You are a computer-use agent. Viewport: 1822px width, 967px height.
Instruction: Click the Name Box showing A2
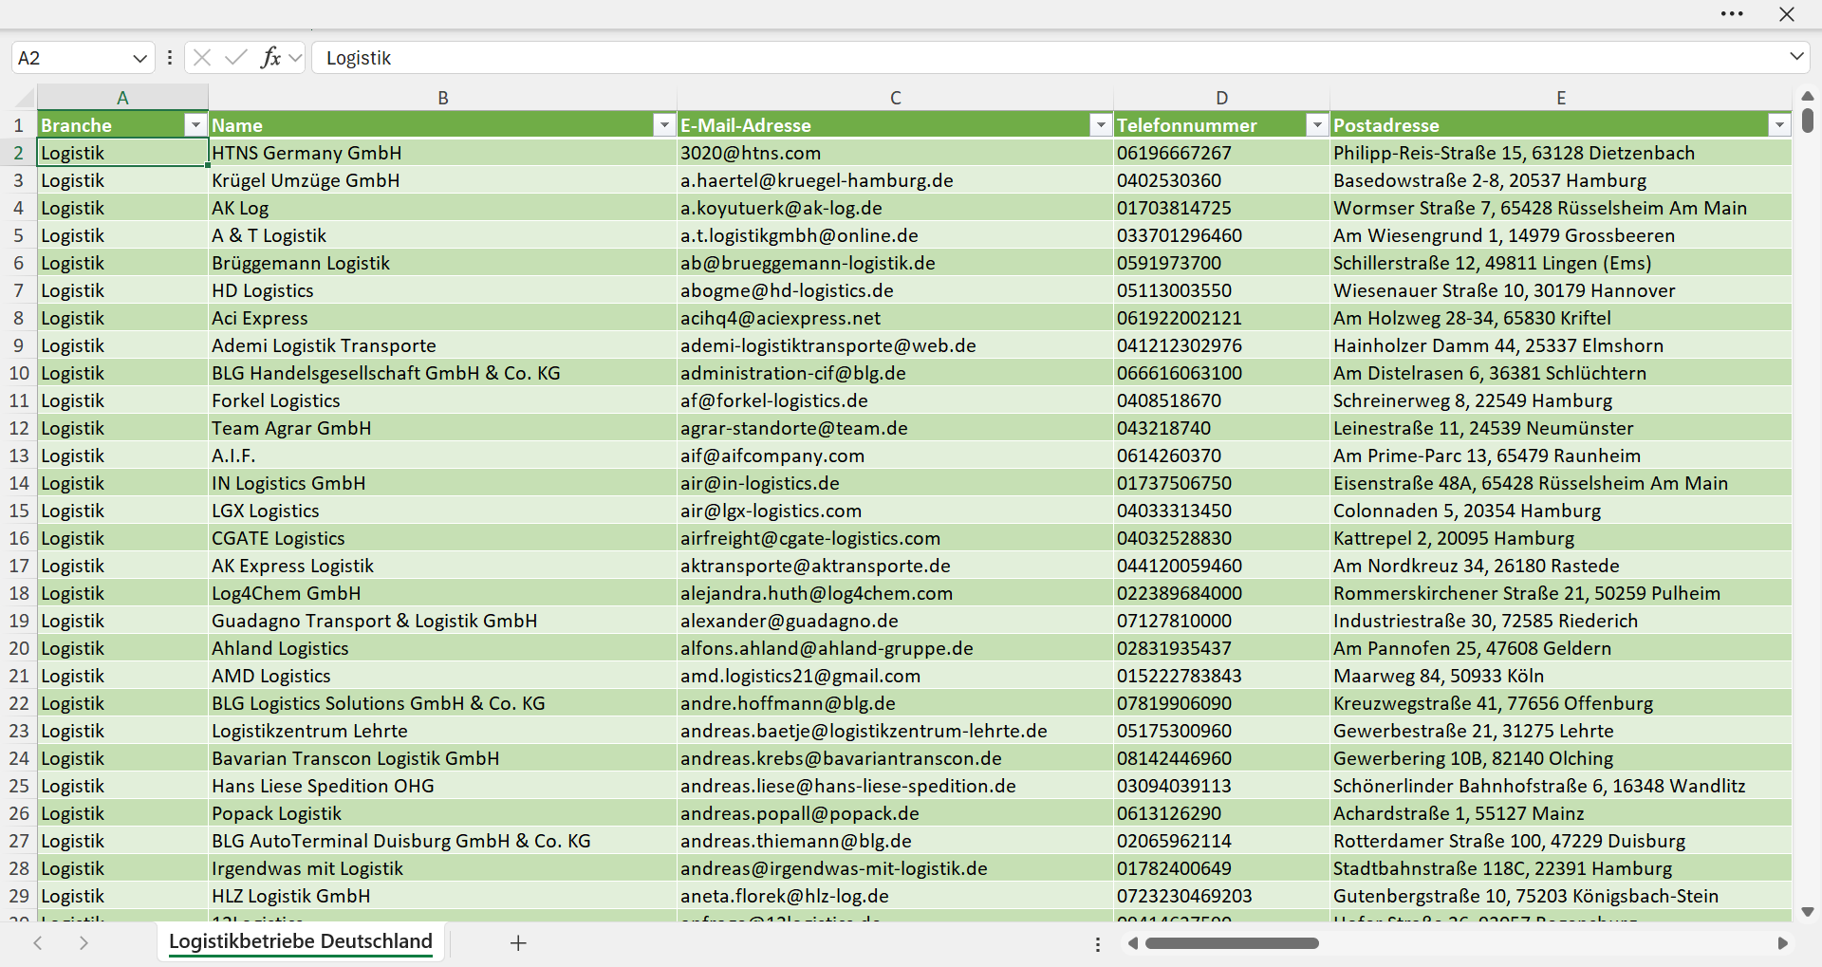pos(70,58)
